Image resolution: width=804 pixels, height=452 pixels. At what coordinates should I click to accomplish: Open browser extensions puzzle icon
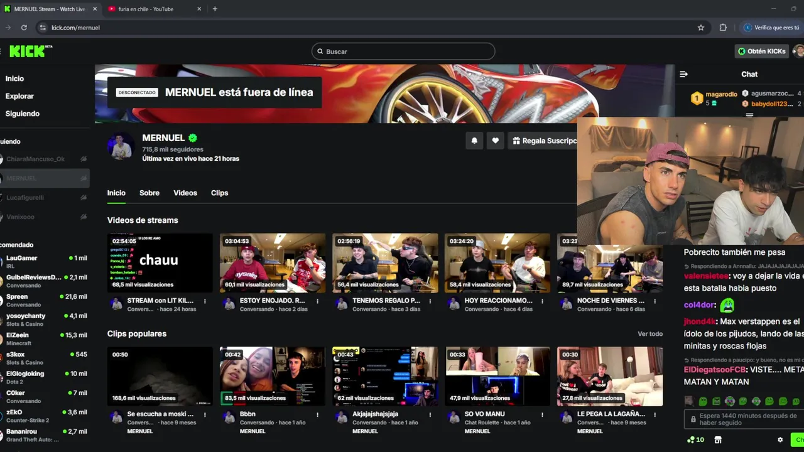click(x=723, y=28)
